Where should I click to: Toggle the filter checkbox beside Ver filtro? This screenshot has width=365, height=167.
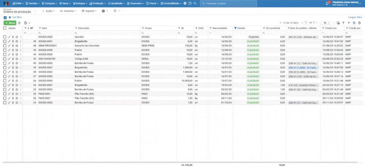pyautogui.click(x=5, y=18)
